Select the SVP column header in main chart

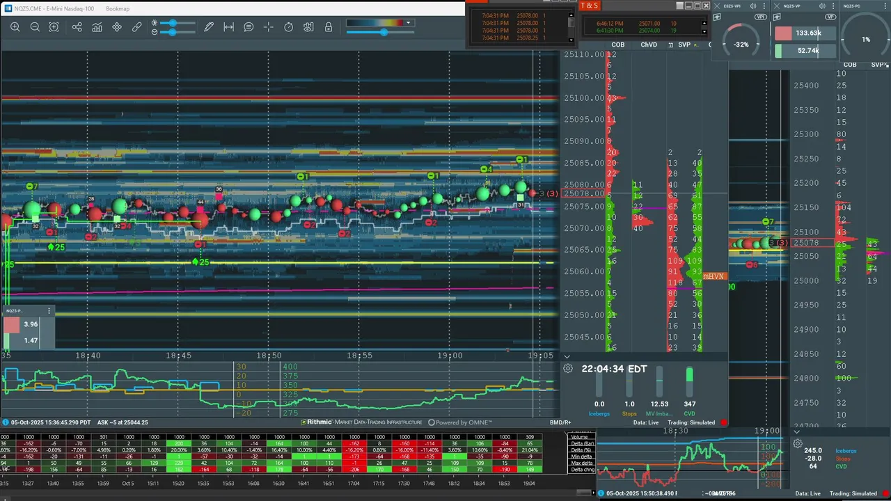click(x=684, y=45)
